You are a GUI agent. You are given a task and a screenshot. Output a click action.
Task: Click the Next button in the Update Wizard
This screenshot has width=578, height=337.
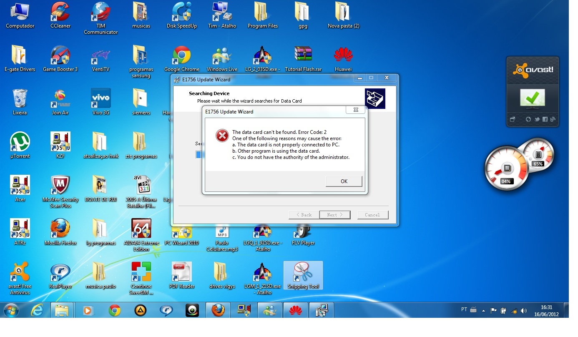click(334, 215)
